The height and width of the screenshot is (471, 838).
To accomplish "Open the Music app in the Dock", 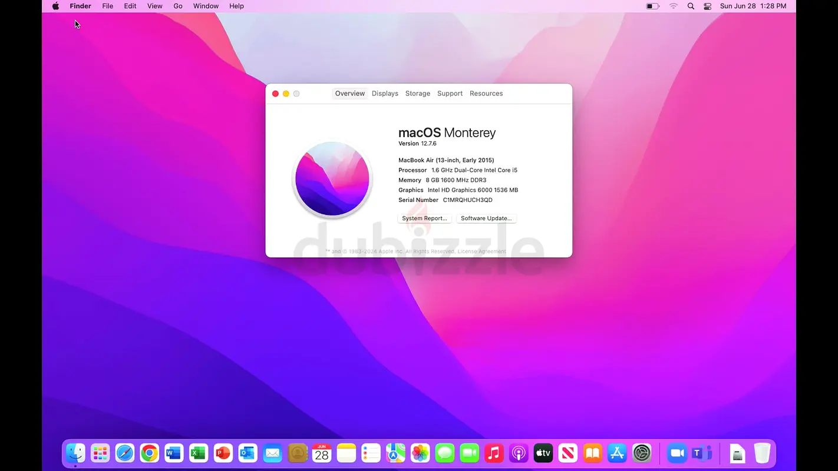I will (x=494, y=453).
